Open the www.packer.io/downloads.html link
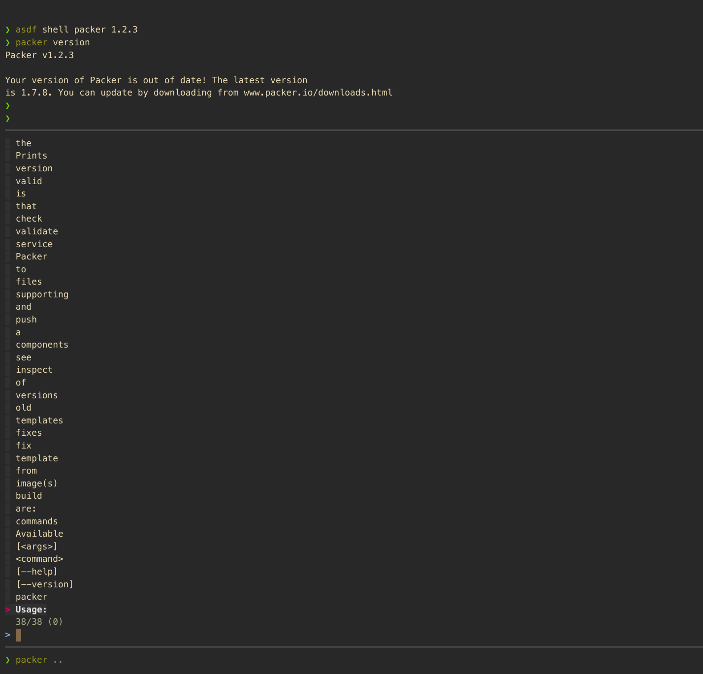 tap(318, 93)
